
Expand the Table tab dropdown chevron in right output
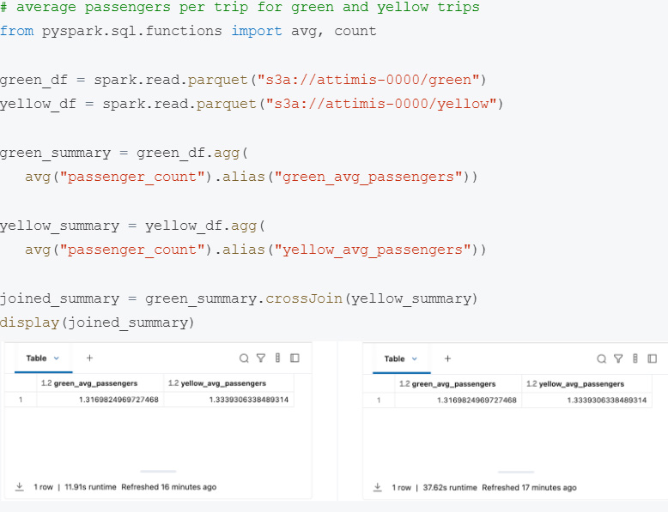coord(415,358)
